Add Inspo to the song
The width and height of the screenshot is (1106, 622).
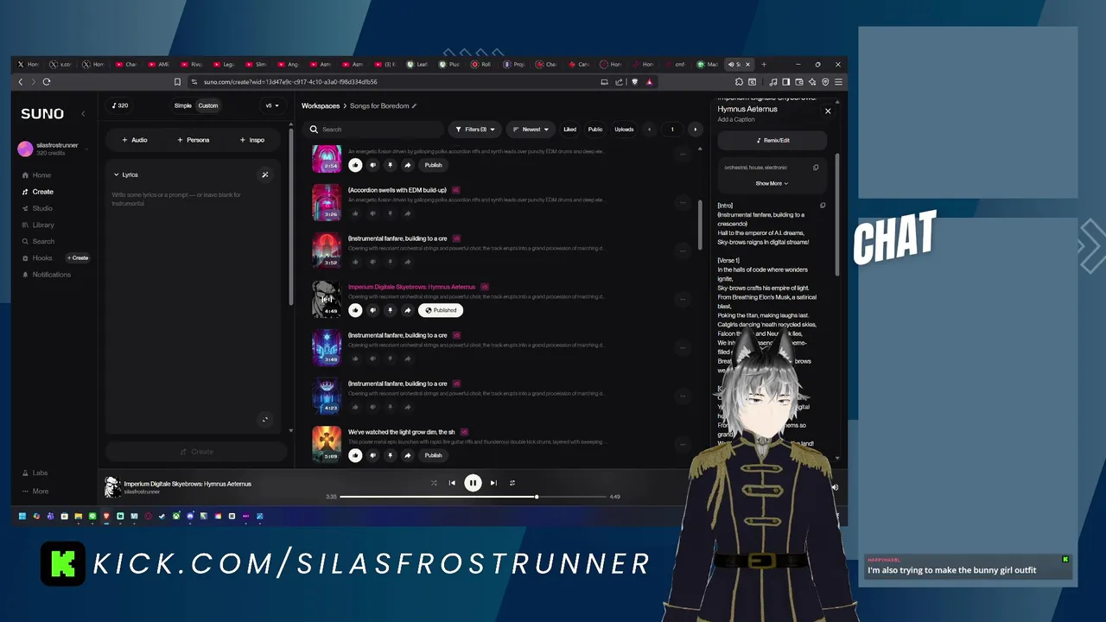(252, 140)
